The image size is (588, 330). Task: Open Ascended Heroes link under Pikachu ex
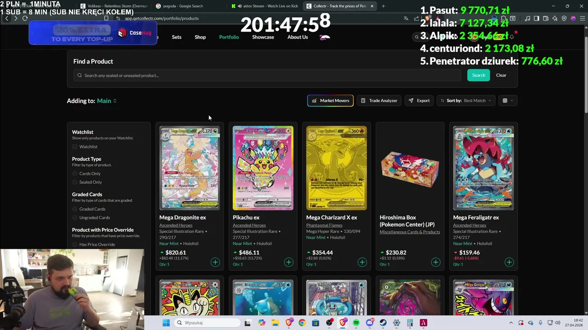click(249, 225)
